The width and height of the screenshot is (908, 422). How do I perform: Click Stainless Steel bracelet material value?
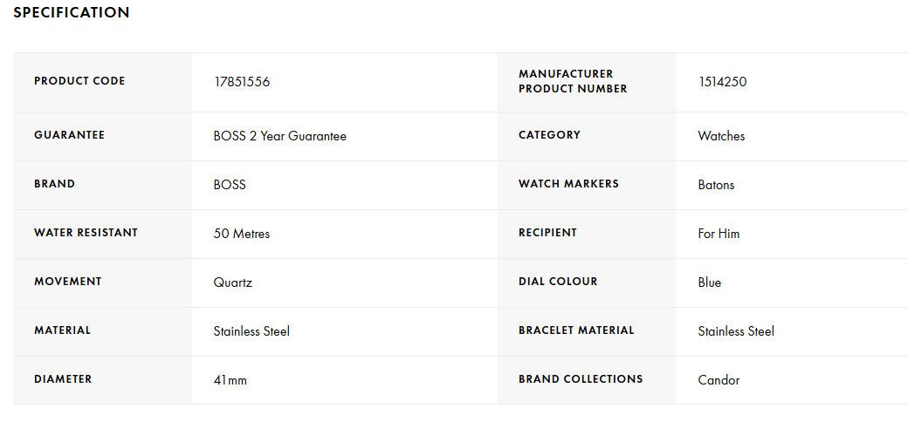(736, 331)
